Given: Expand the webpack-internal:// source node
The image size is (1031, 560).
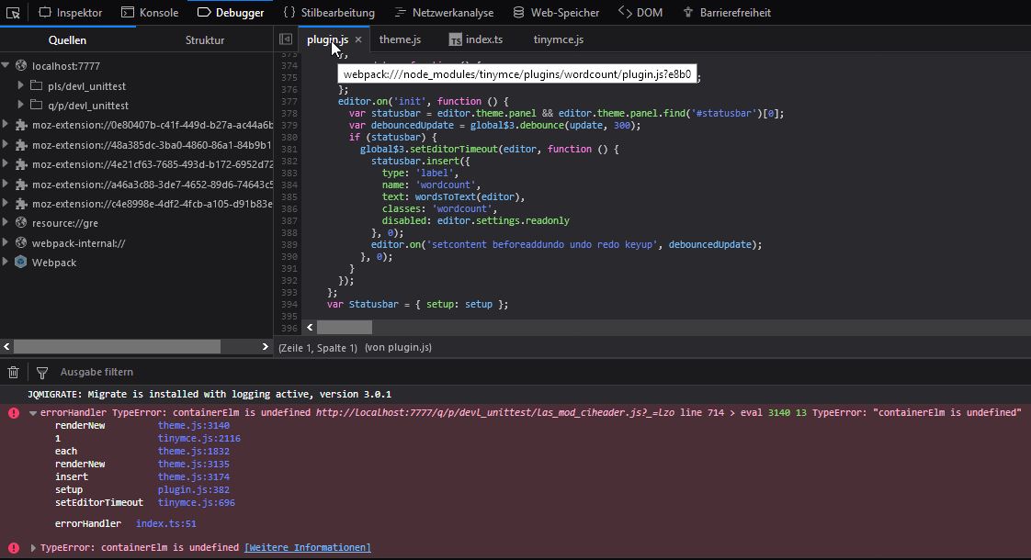Looking at the screenshot, I should pyautogui.click(x=6, y=243).
